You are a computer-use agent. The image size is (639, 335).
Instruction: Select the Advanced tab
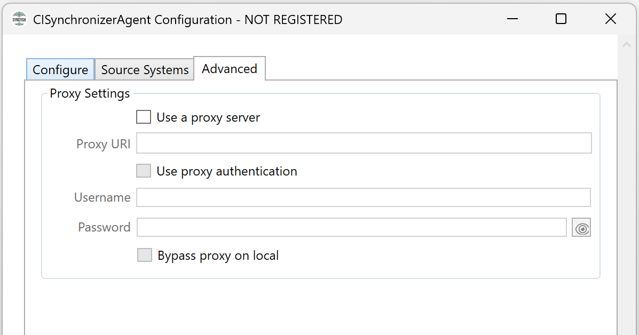[230, 69]
